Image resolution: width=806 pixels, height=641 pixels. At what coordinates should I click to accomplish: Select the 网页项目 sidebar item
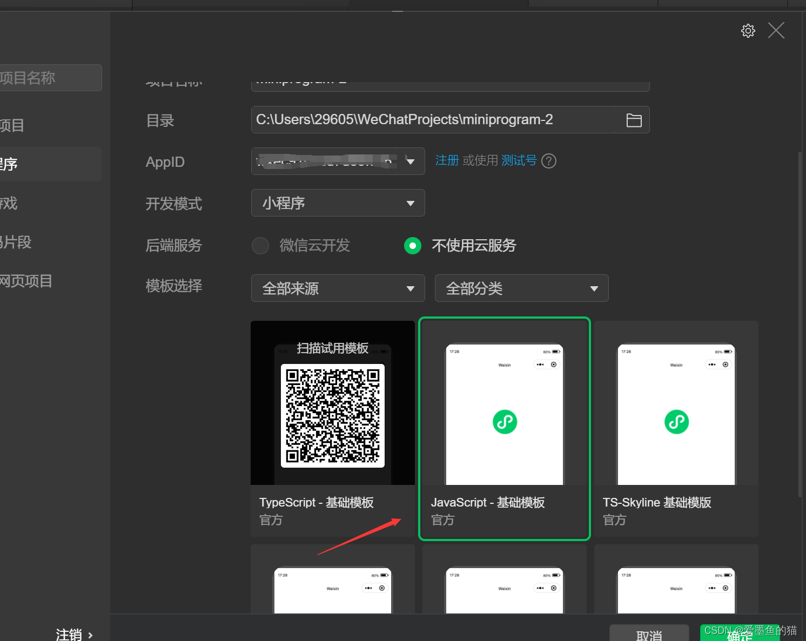51,281
